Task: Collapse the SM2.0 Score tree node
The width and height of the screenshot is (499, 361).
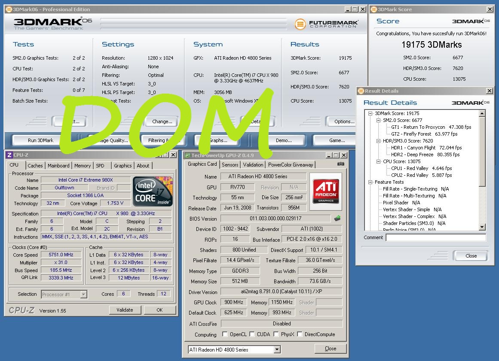Action: pos(377,121)
